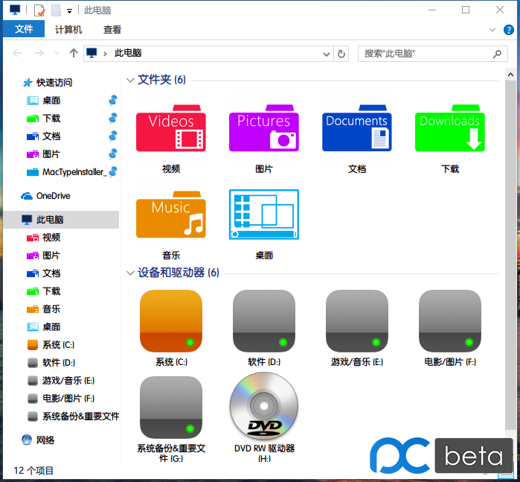520x482 pixels.
Task: Open the green Downloads folder
Action: (x=449, y=130)
